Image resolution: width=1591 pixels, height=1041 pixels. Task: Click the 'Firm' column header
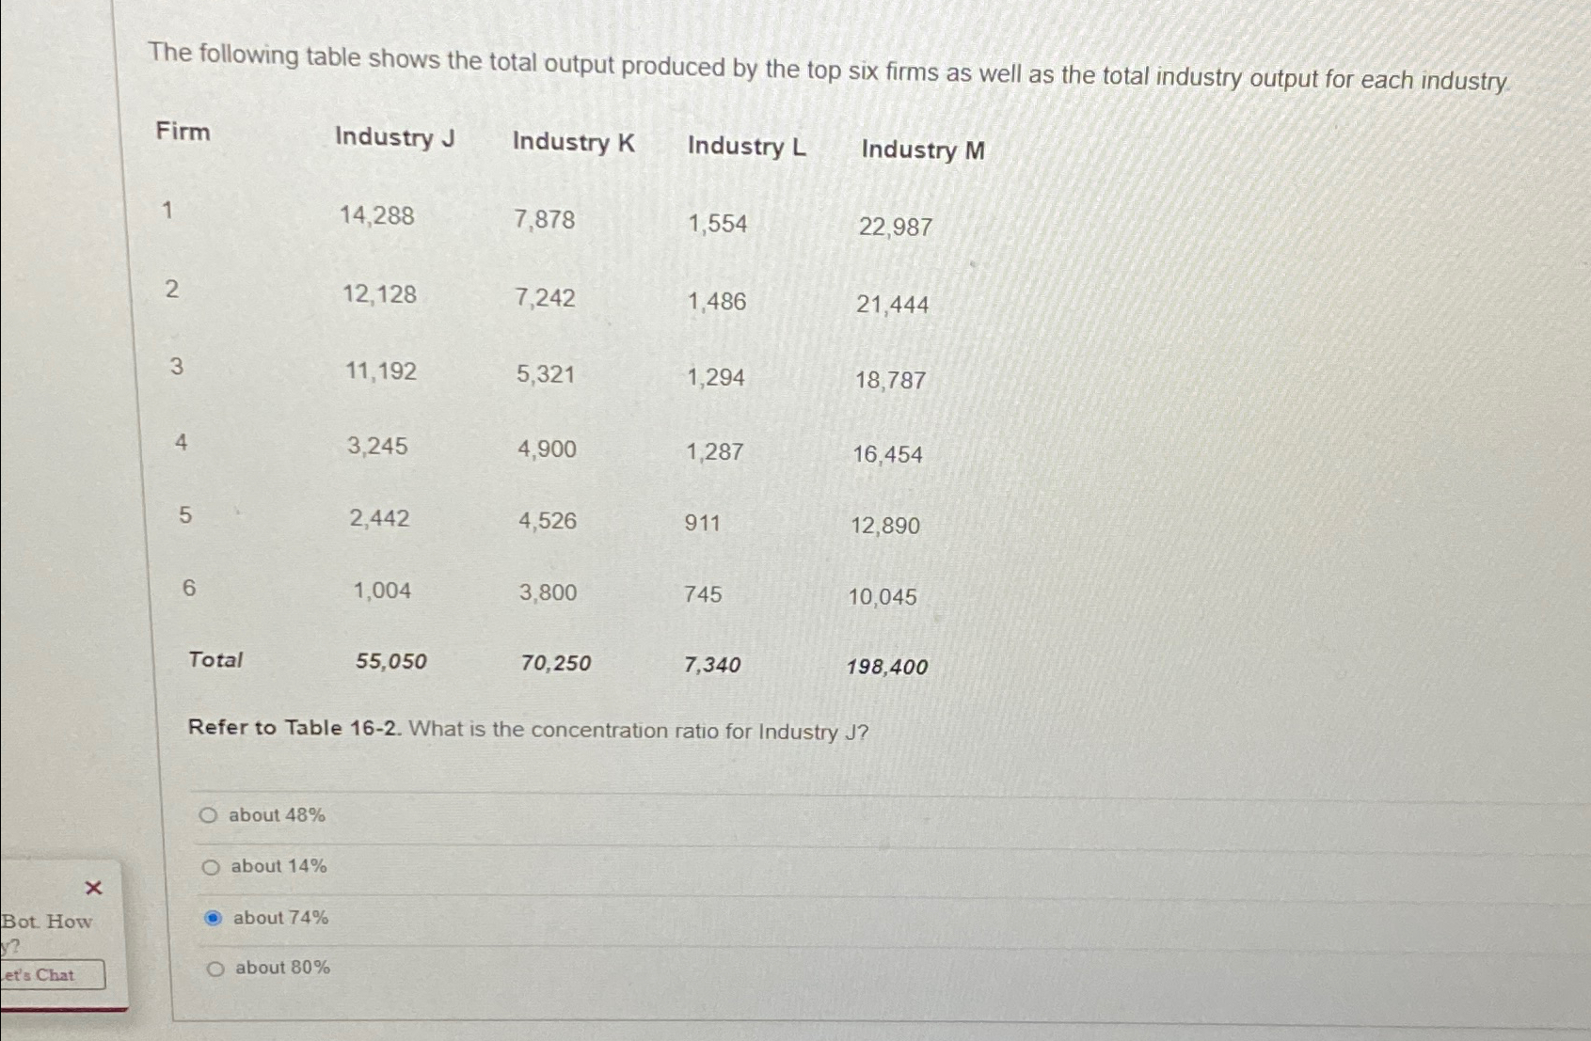click(x=182, y=133)
